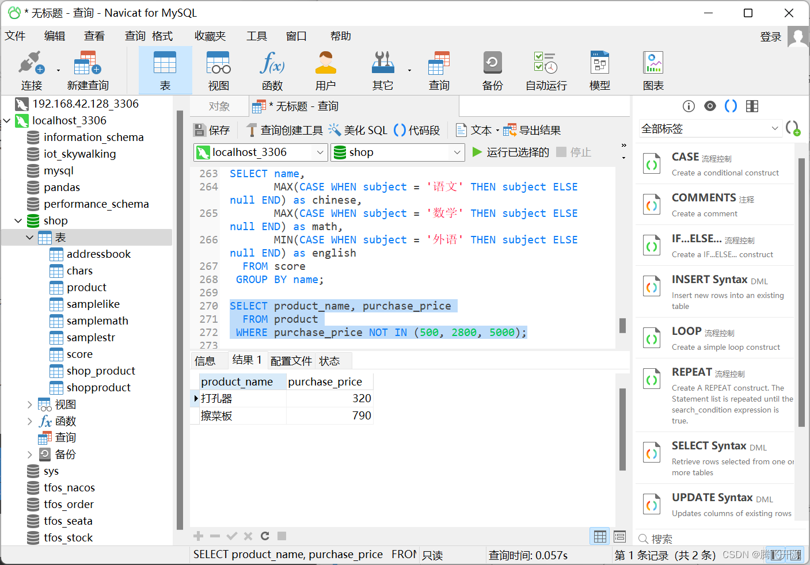Click the discard changes X icon
810x565 pixels.
point(248,536)
